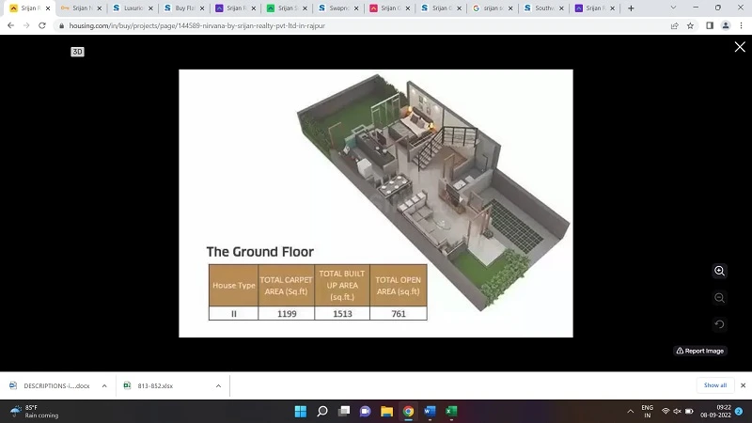Toggle the 3D view badge
This screenshot has width=752, height=423.
click(x=78, y=52)
